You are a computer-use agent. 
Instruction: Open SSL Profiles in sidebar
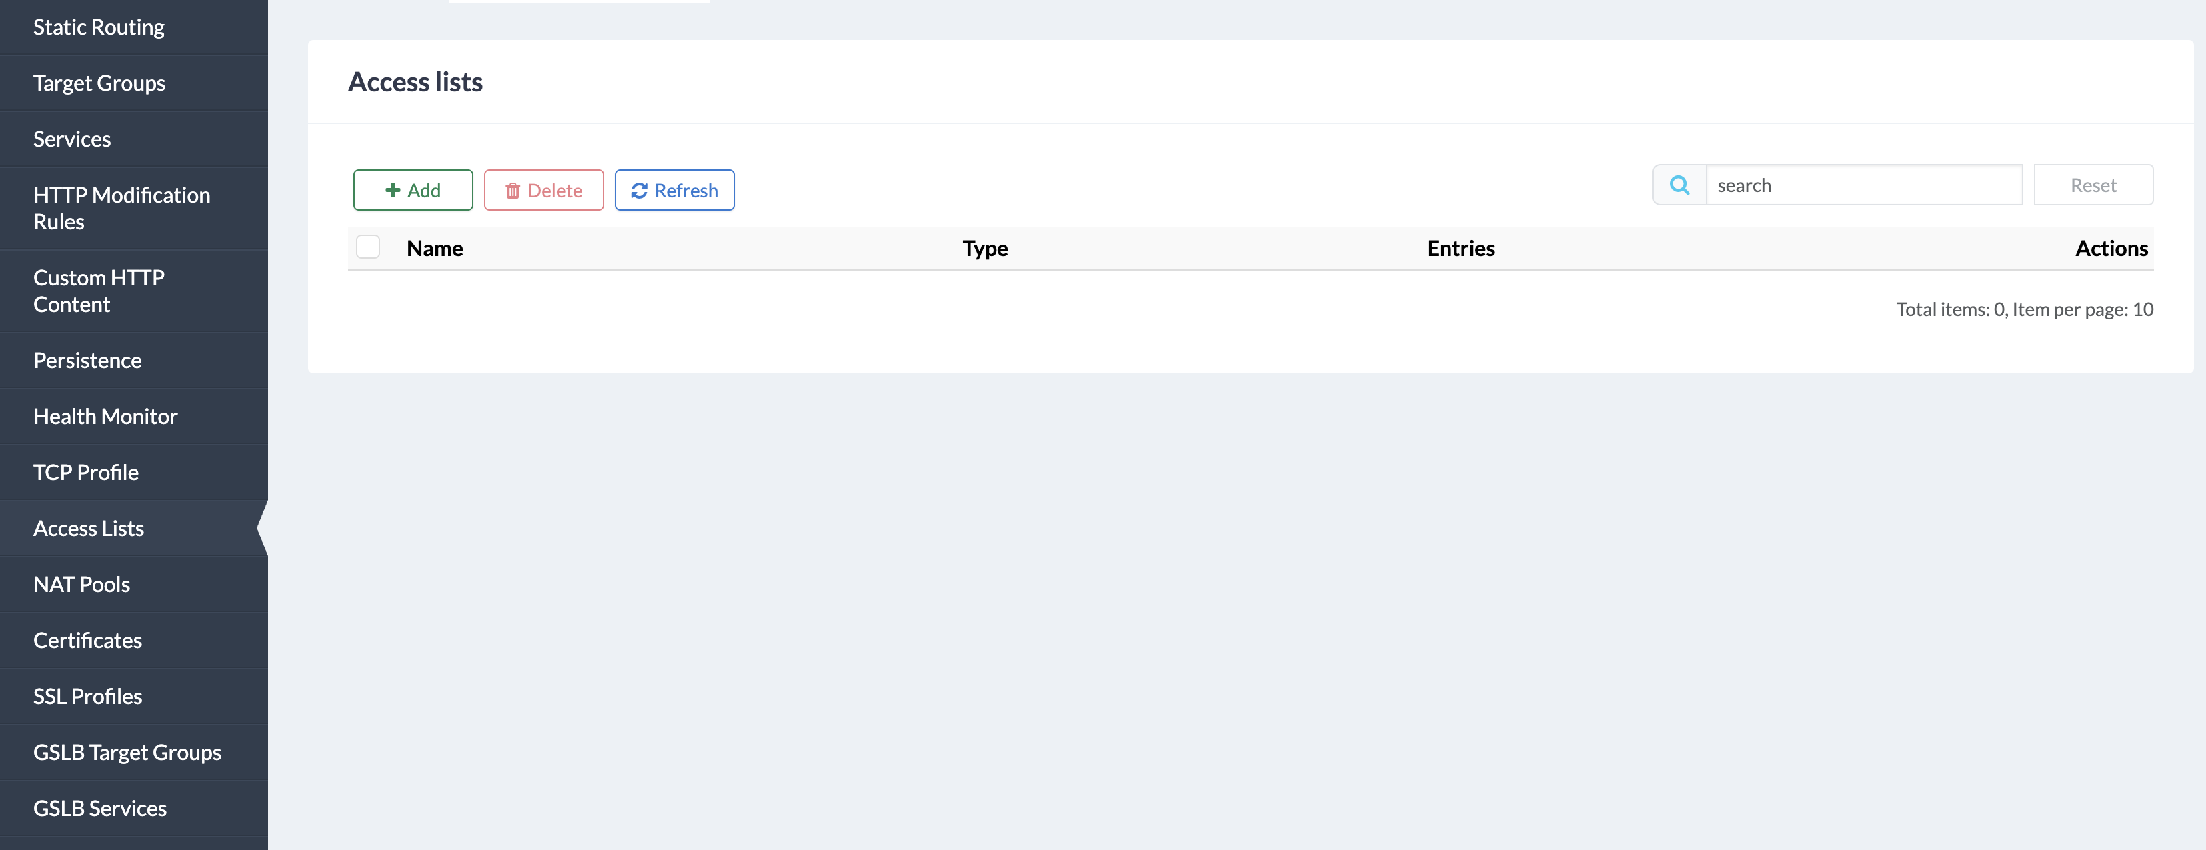point(87,696)
